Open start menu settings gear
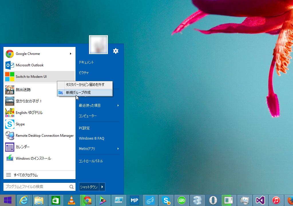 coord(116,51)
